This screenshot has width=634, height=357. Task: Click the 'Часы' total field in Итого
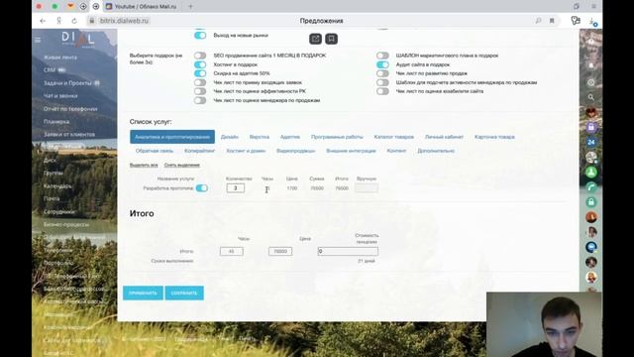(232, 251)
